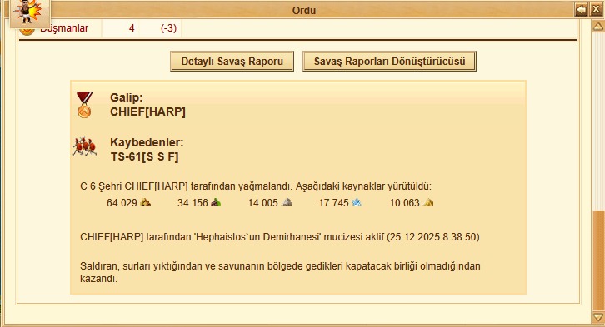The width and height of the screenshot is (605, 327).
Task: Click the scrollbar up arrow
Action: (598, 27)
